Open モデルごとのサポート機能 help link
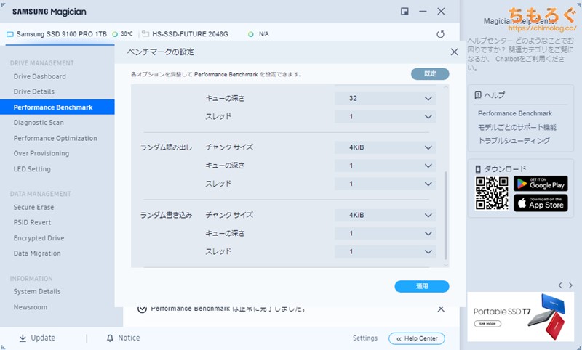Viewport: 582px width, 350px height. (x=517, y=127)
